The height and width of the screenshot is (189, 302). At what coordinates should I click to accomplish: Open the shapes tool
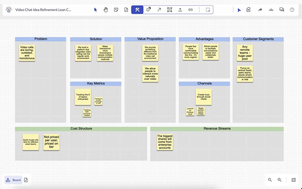point(149,10)
